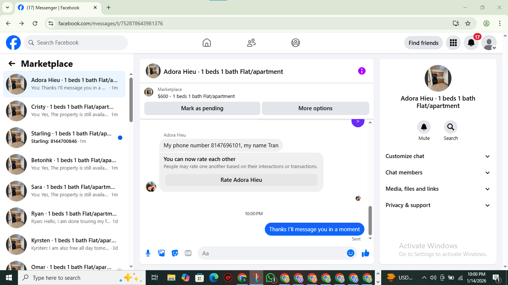Switch to the Messenger Facebook tab
This screenshot has height=285, width=508.
point(58,7)
